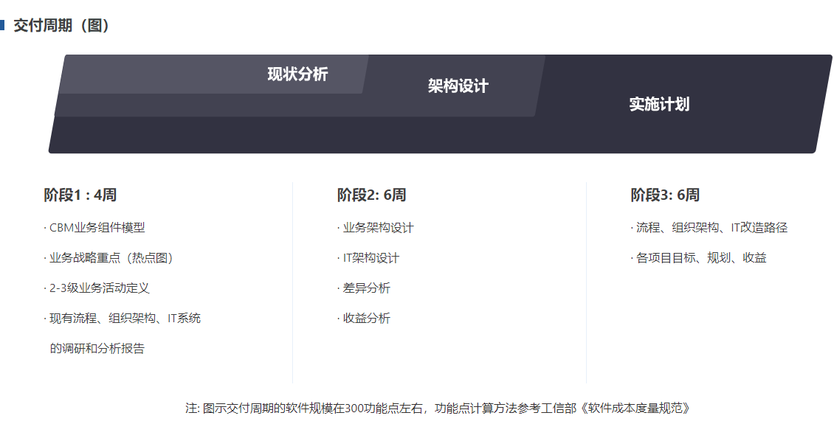Click the blue square marker beside the 交付周期 heading
This screenshot has width=834, height=438.
point(2,26)
